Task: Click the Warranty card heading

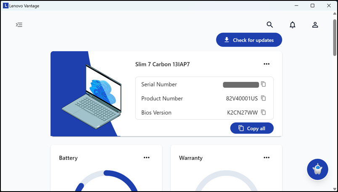Action: 191,158
